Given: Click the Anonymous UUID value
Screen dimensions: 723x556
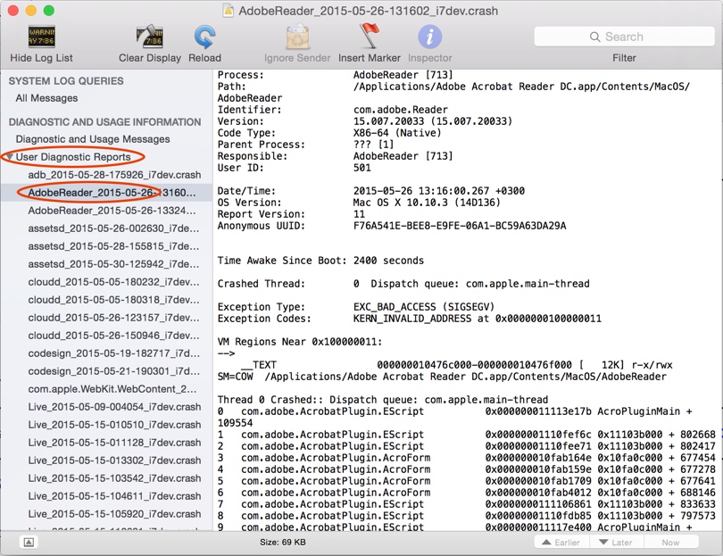Looking at the screenshot, I should click(x=460, y=226).
